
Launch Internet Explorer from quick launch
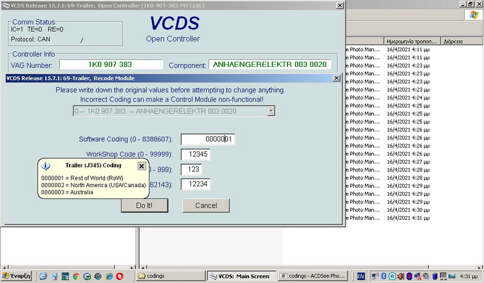(109, 276)
